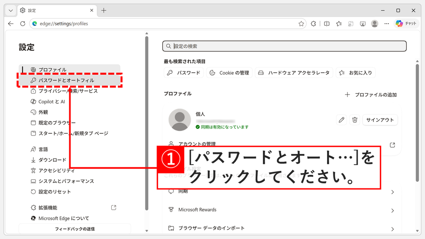Click the Cookie の管理 chip
The image size is (425, 239).
point(229,73)
